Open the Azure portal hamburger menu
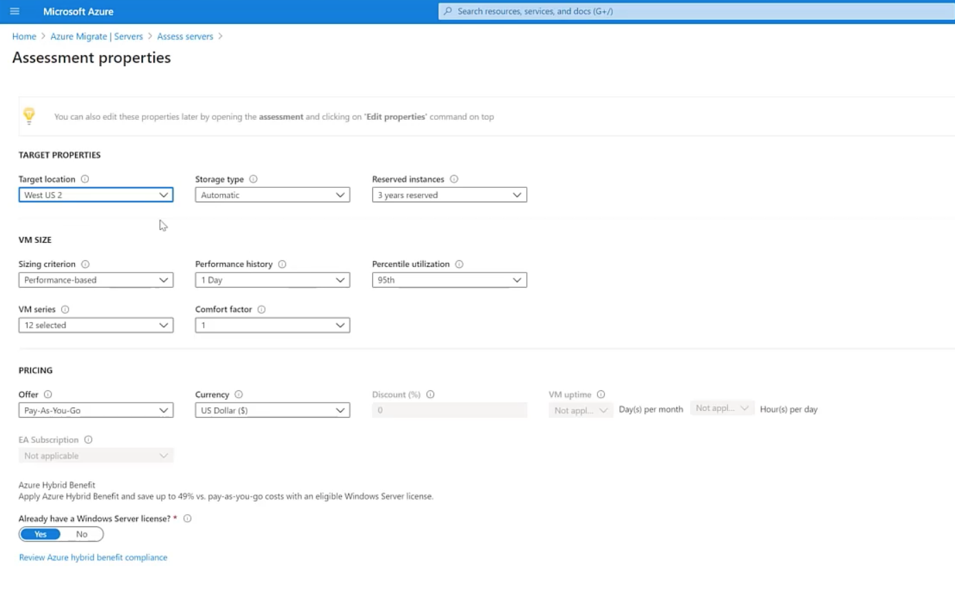 [x=14, y=11]
